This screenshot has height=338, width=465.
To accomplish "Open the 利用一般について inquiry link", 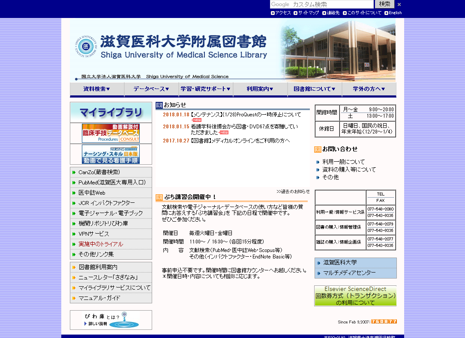I will click(x=343, y=162).
